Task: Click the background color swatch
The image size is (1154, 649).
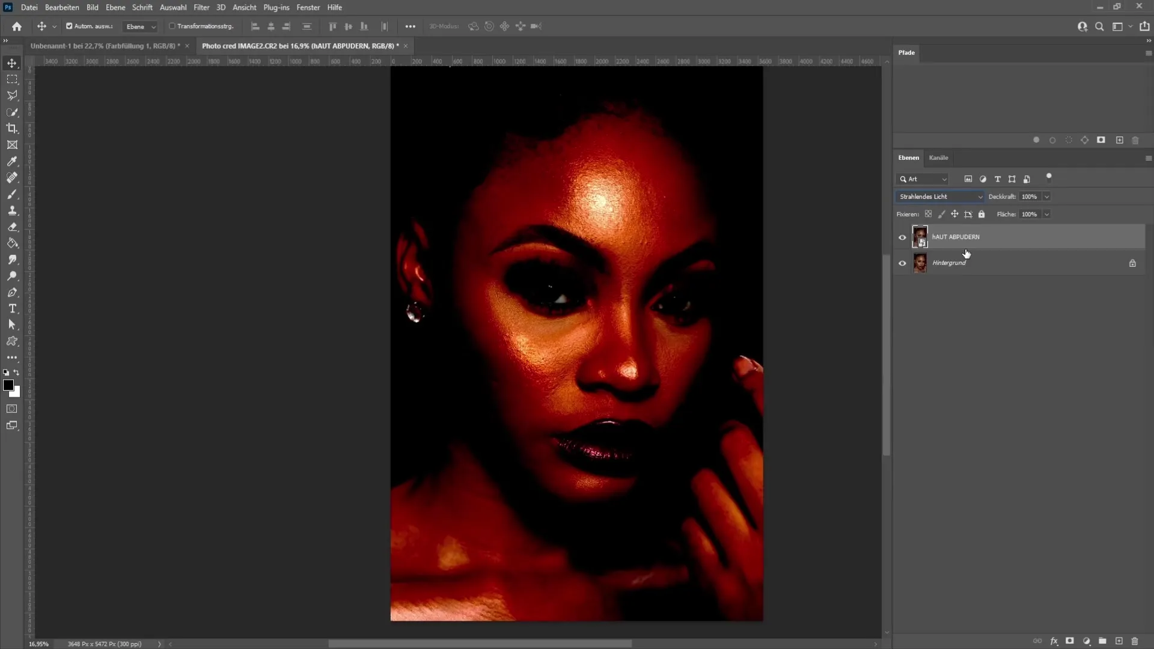Action: [x=16, y=394]
